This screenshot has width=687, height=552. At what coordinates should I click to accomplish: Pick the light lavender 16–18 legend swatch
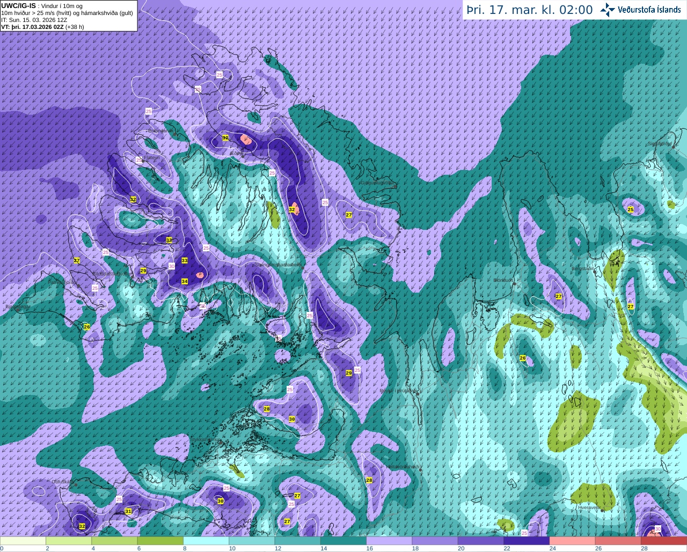(x=390, y=540)
